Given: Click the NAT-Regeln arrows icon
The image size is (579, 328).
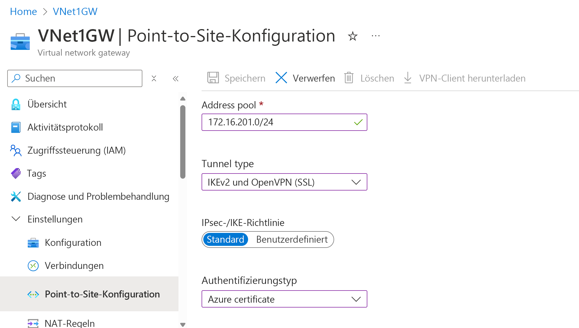Looking at the screenshot, I should coord(33,323).
